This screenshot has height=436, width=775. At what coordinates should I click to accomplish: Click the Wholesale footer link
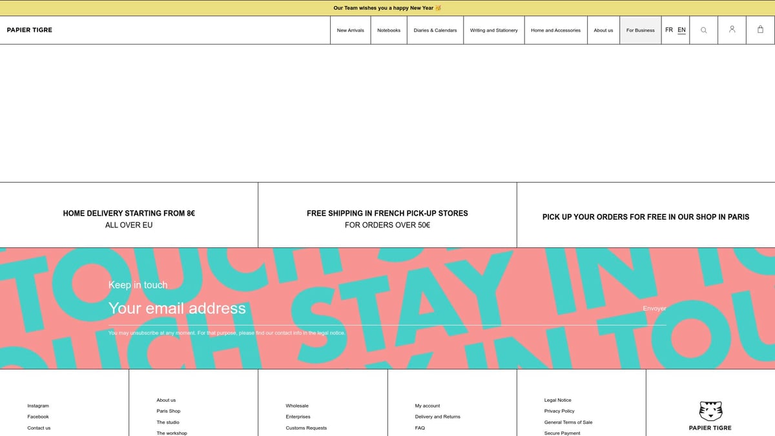pos(297,406)
